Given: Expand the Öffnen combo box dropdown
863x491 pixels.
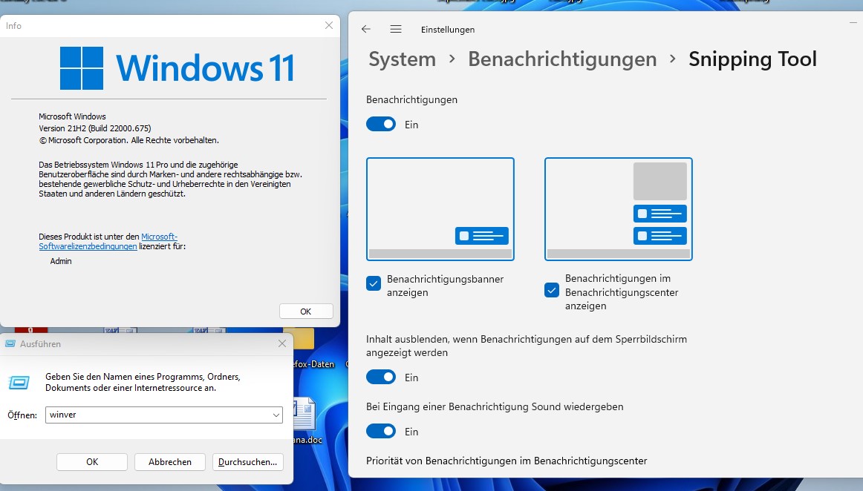Looking at the screenshot, I should coord(276,415).
